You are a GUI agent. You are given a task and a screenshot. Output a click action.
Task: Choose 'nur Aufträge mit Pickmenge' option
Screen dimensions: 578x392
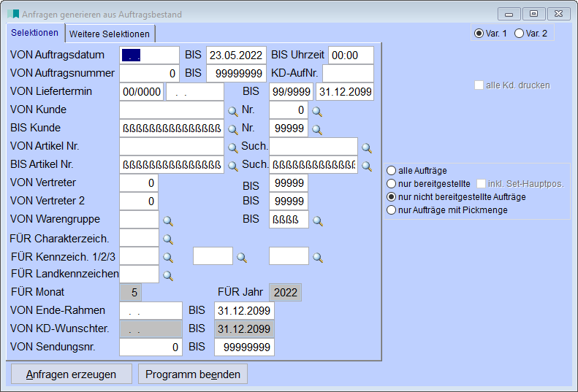coord(392,210)
